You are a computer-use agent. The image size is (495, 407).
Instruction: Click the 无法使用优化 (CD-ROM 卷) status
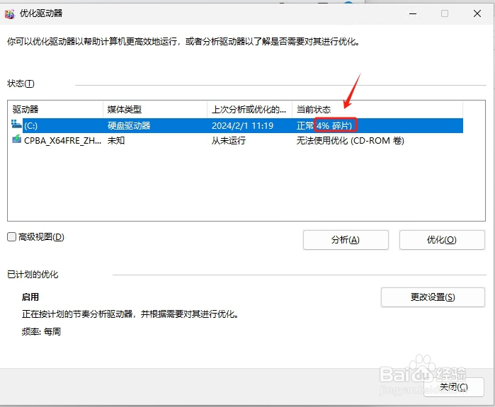tap(350, 140)
